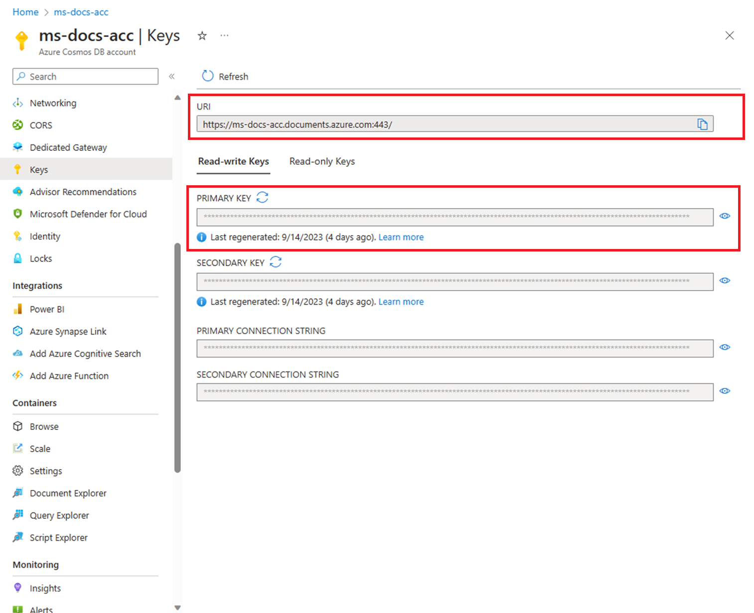Click the primary key masked field
The height and width of the screenshot is (613, 754).
point(454,217)
